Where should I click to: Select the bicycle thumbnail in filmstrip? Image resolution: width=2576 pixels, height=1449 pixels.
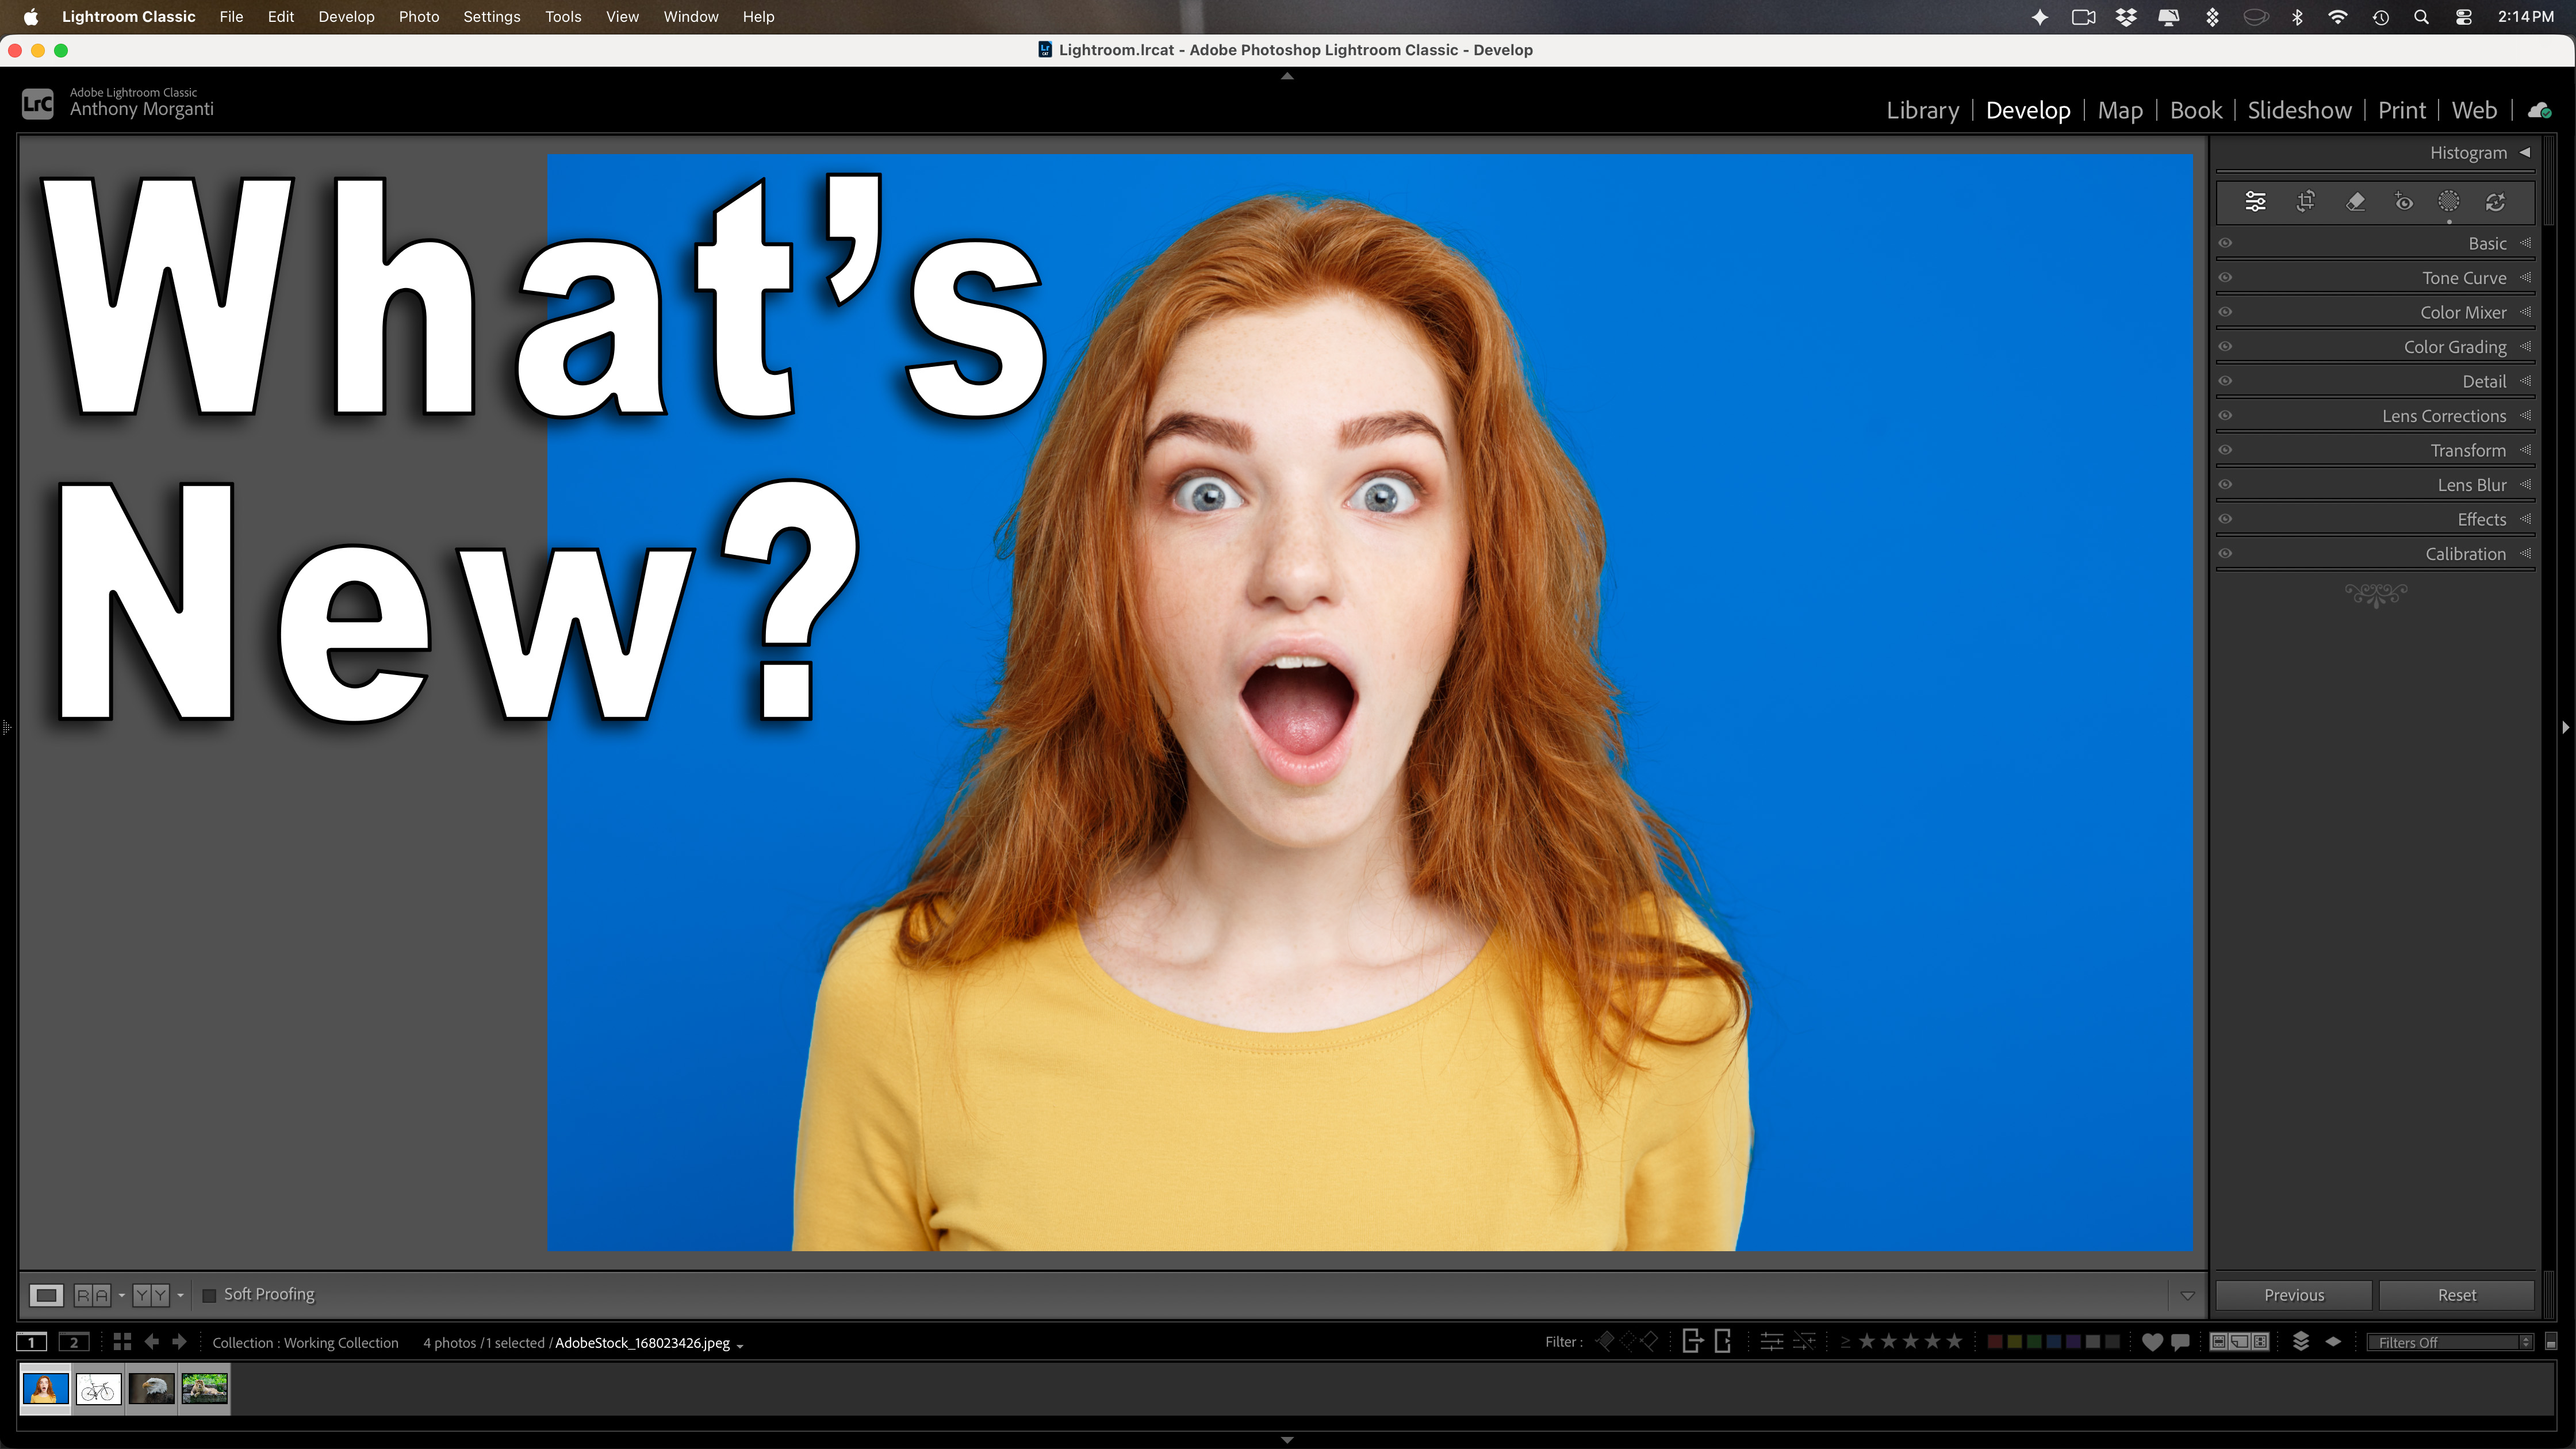98,1389
